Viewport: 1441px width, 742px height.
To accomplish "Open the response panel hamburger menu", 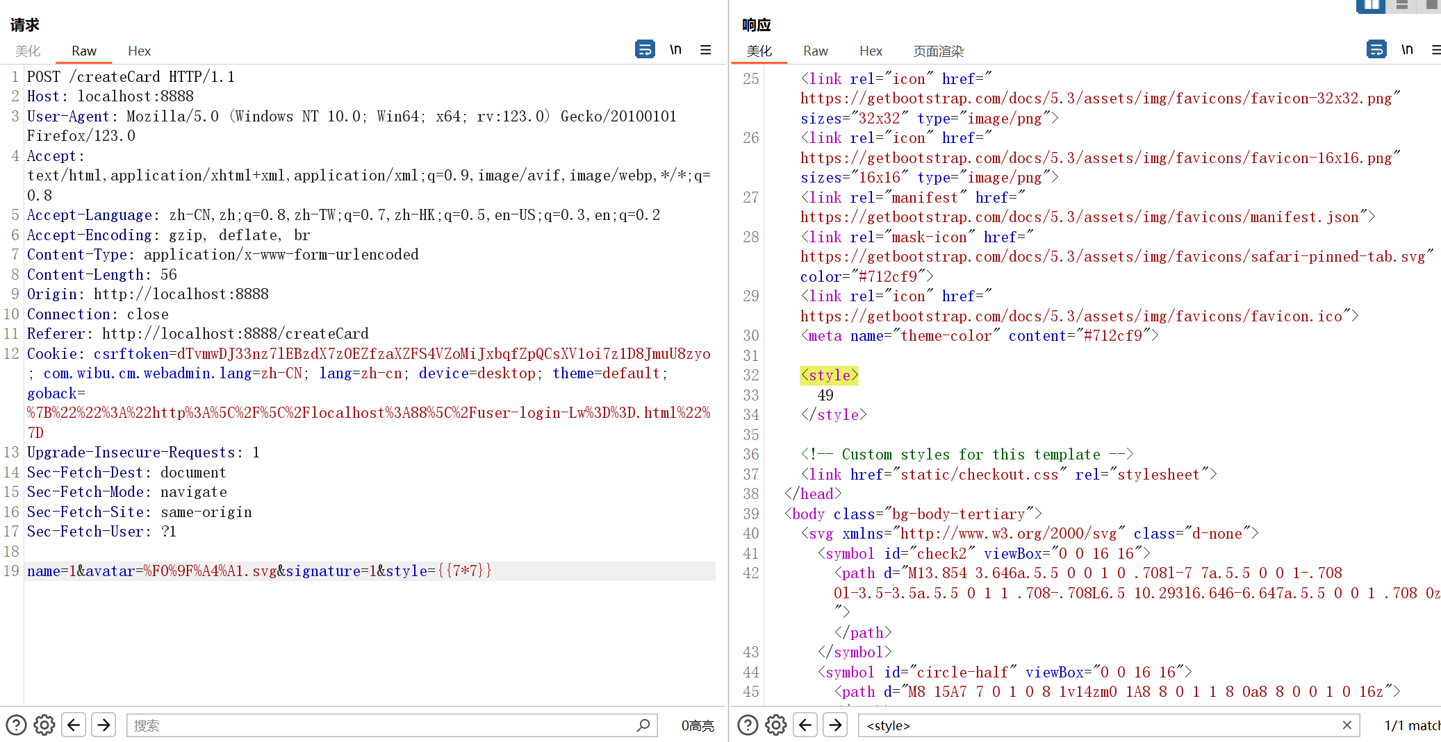I will tap(1436, 49).
